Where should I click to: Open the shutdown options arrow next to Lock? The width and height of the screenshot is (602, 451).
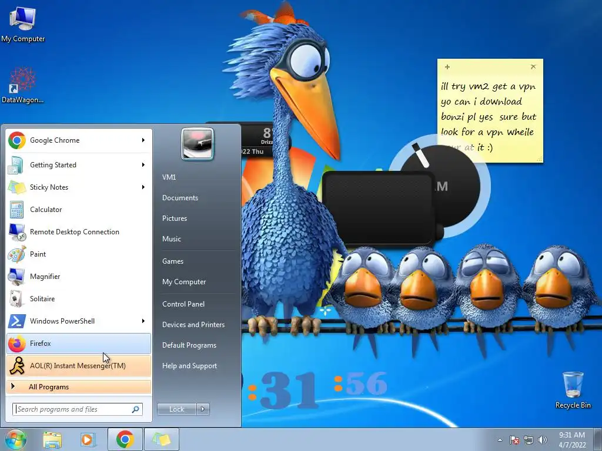(203, 409)
